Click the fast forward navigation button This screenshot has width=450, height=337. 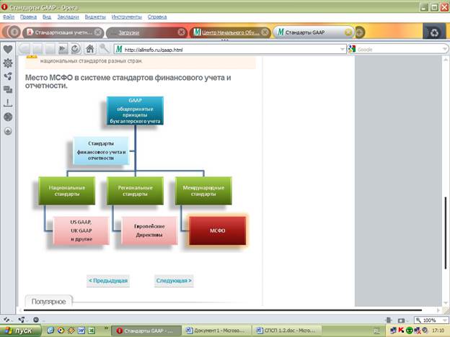[63, 50]
